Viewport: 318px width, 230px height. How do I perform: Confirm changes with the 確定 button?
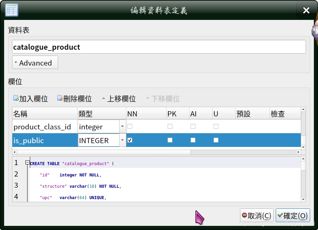[x=293, y=215]
